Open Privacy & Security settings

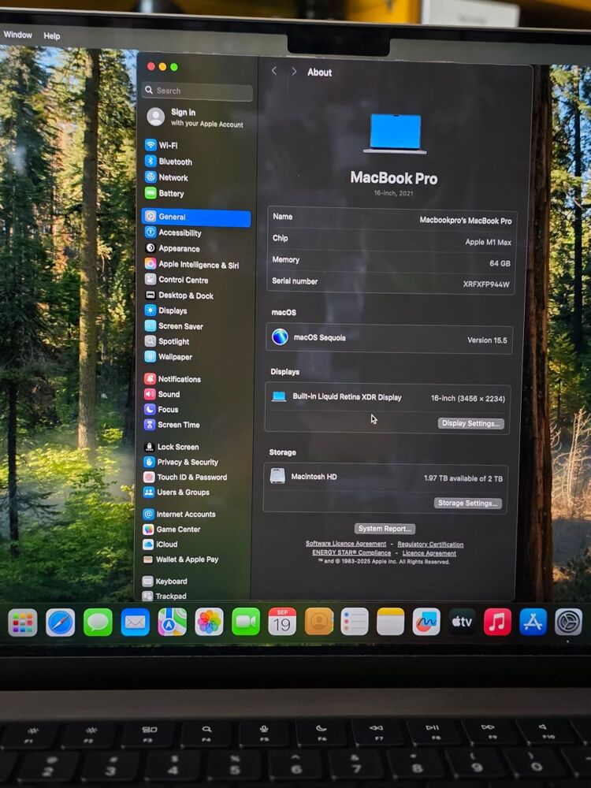181,462
